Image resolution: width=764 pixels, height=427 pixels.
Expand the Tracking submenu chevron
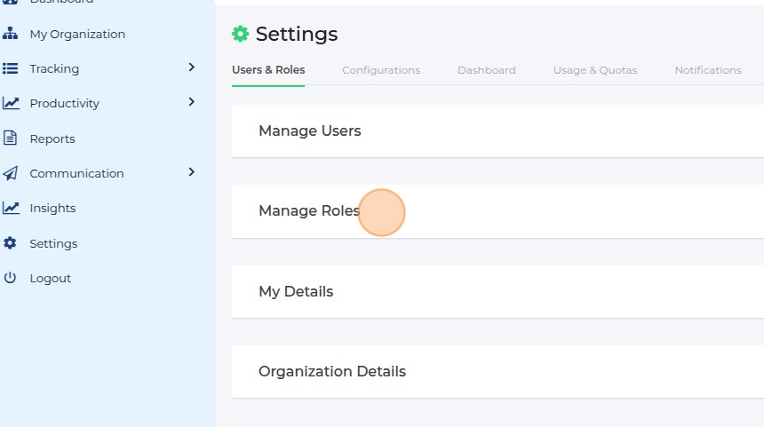[x=191, y=67]
